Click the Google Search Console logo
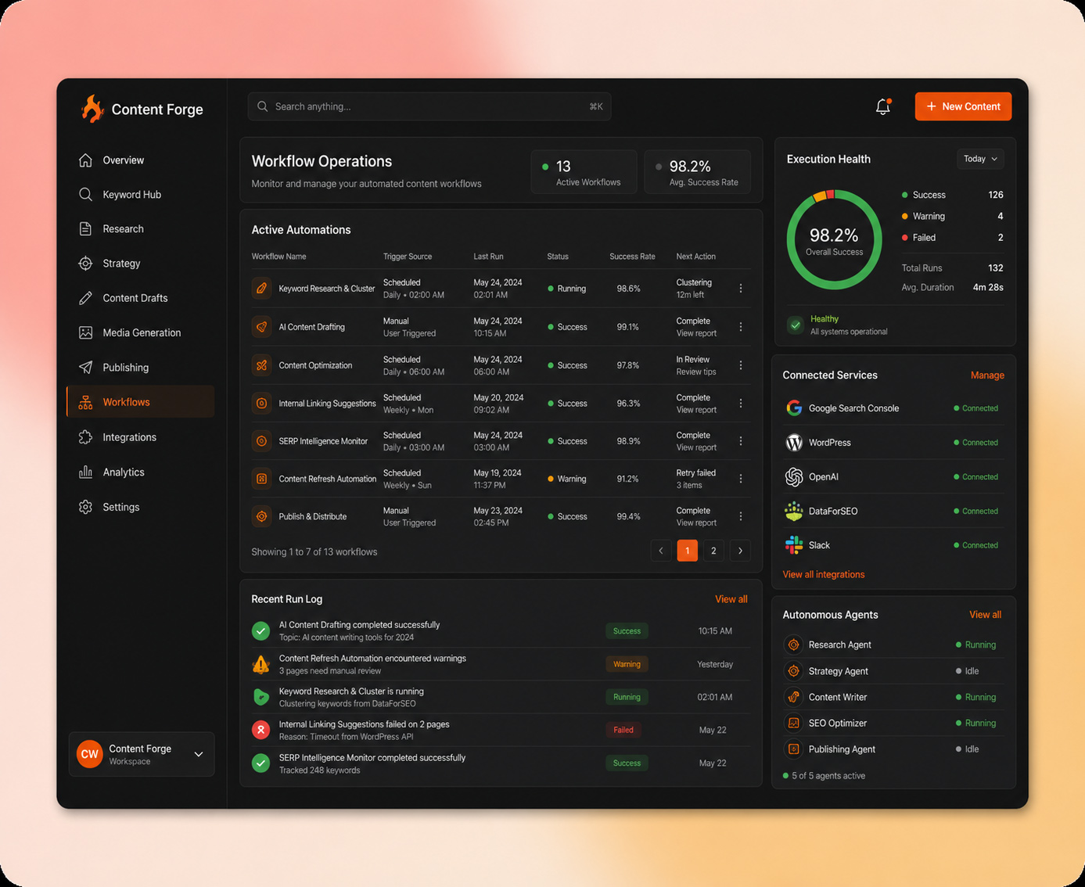The width and height of the screenshot is (1085, 887). coord(794,408)
